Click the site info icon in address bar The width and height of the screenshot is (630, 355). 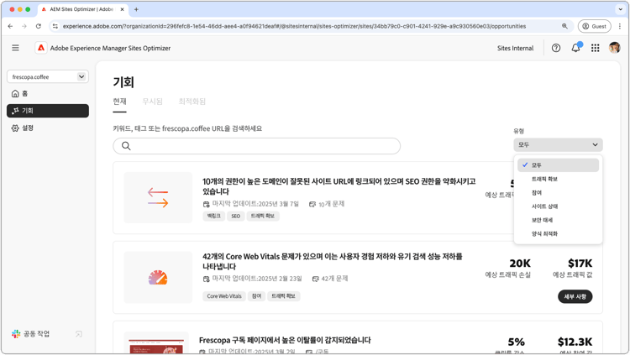[x=55, y=26]
